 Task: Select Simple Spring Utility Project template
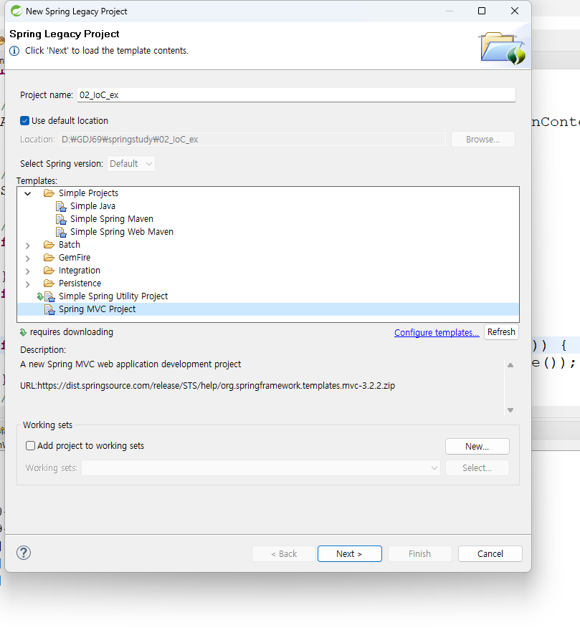113,296
